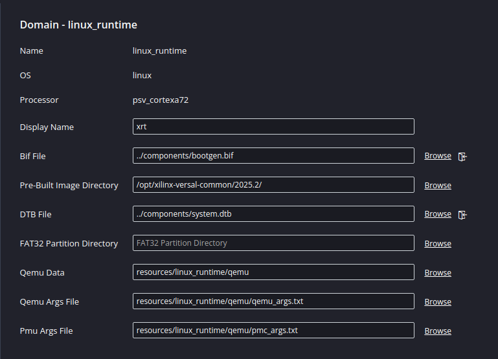Open Browse for Qemu Data
The width and height of the screenshot is (498, 359).
(x=438, y=272)
